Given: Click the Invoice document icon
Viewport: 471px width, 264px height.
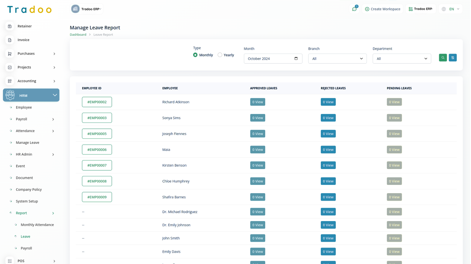Looking at the screenshot, I should pyautogui.click(x=10, y=40).
